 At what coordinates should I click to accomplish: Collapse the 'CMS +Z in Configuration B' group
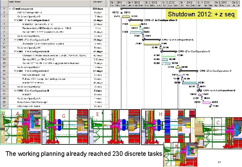(15, 91)
